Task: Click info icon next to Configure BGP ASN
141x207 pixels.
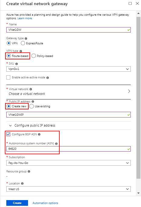Action: coord(39,134)
